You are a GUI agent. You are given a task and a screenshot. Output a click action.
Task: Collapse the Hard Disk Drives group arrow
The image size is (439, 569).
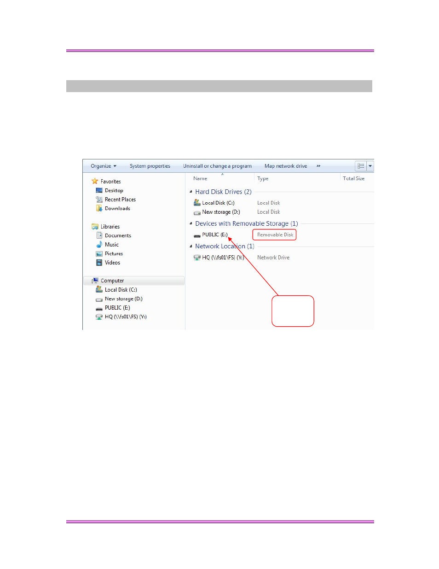pyautogui.click(x=191, y=192)
